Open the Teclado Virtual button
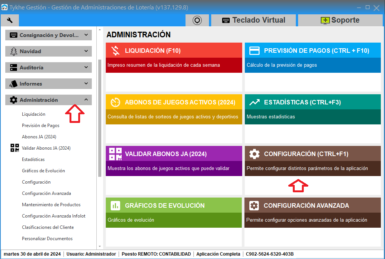Image resolution: width=385 pixels, height=259 pixels. coord(254,20)
